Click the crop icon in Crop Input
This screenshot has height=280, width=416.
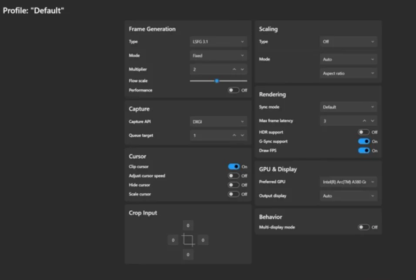click(188, 240)
